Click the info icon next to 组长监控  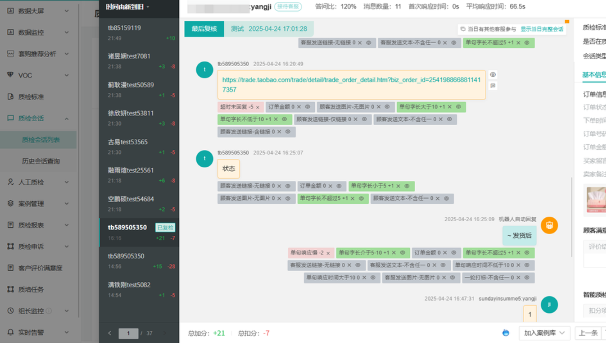point(49,311)
